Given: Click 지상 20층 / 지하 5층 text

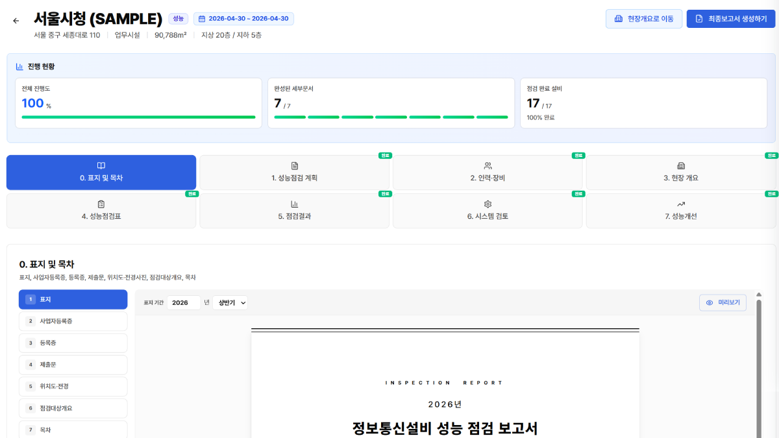Looking at the screenshot, I should click(x=232, y=35).
